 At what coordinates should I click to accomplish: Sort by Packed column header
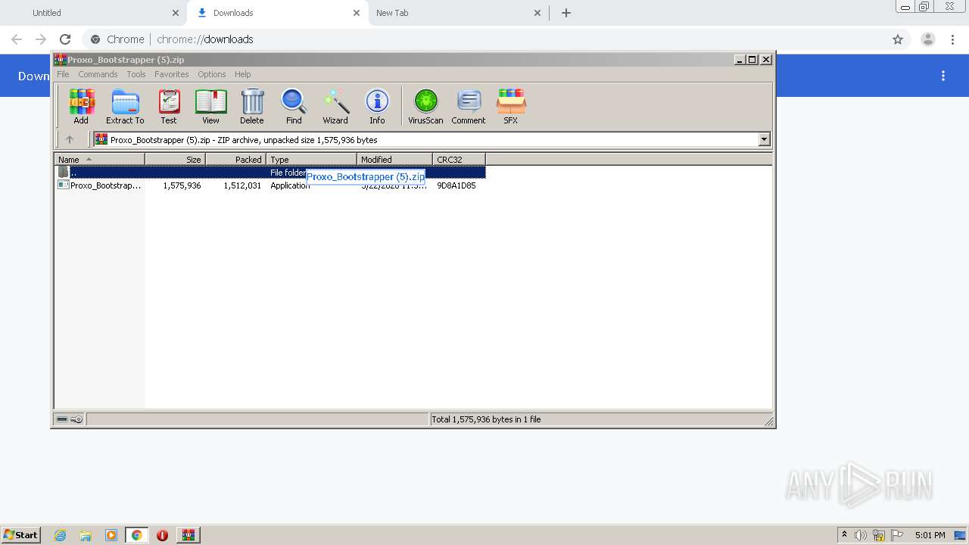[x=235, y=159]
